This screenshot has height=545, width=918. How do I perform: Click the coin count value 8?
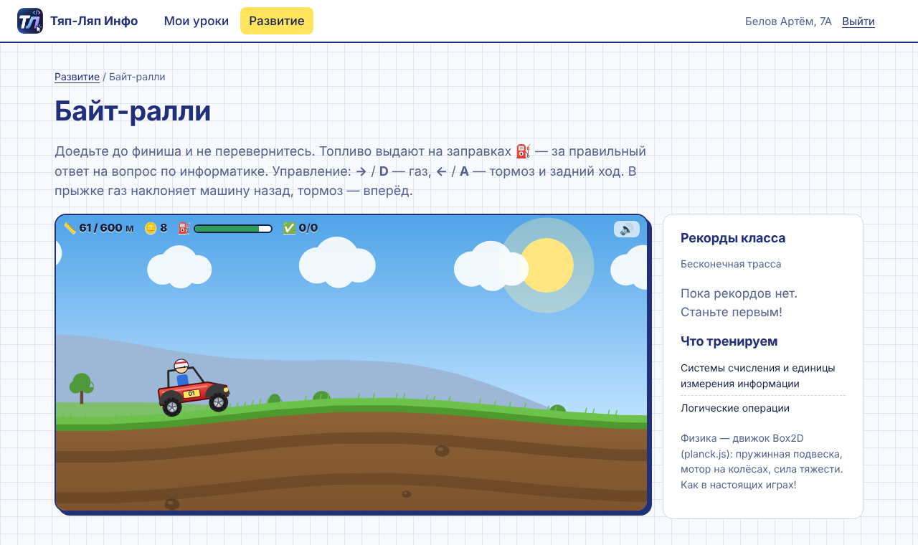(x=164, y=228)
